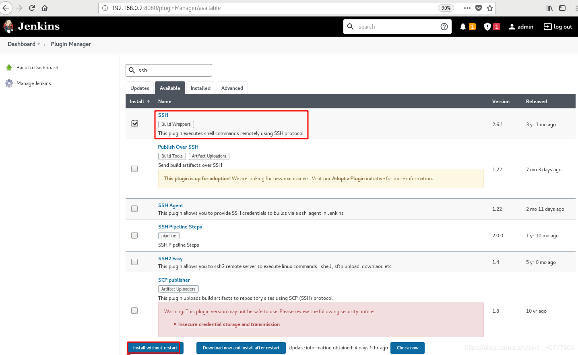The image size is (578, 355).
Task: Open the Publish Over SSH link
Action: (x=178, y=147)
